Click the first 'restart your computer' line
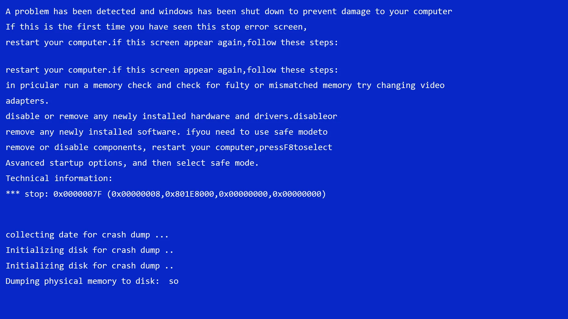Viewport: 568px width, 319px height. click(172, 43)
